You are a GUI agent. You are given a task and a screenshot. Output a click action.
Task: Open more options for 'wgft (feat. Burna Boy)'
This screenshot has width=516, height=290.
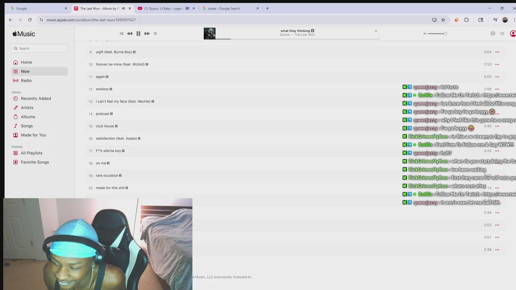coord(497,52)
